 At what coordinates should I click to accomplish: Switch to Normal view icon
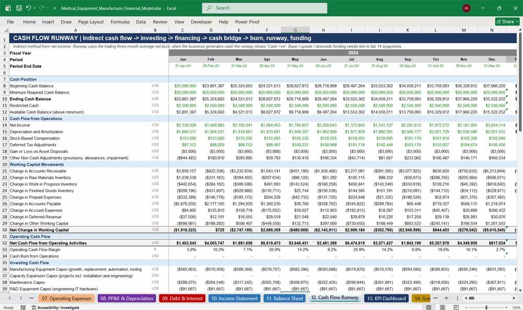(x=429, y=307)
